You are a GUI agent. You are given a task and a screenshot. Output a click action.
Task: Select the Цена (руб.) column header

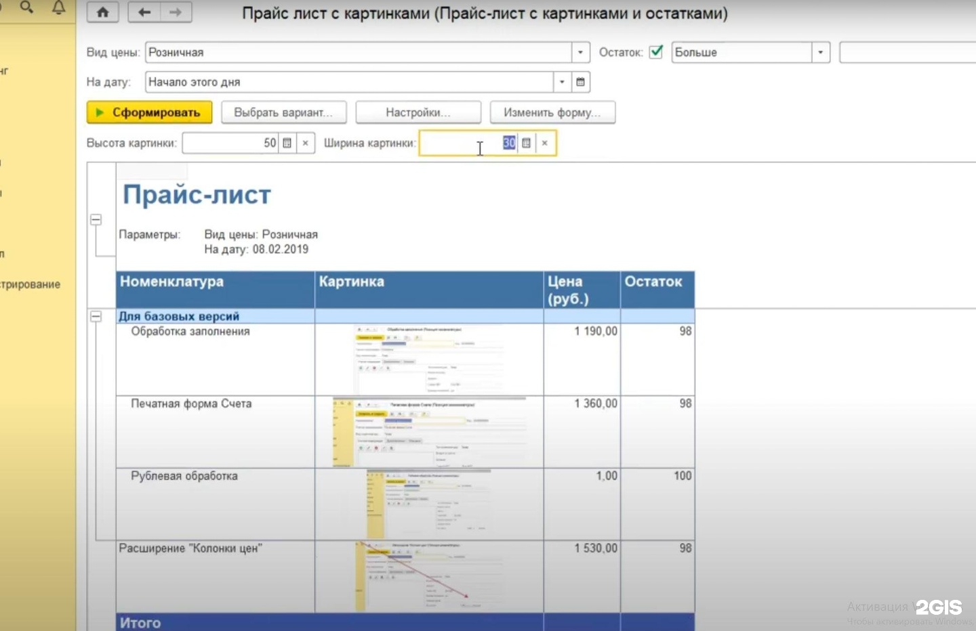[582, 290]
